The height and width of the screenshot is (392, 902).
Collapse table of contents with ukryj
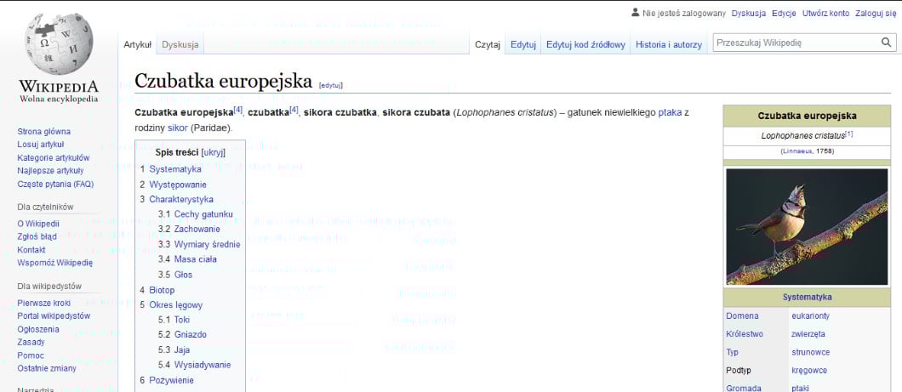[212, 152]
